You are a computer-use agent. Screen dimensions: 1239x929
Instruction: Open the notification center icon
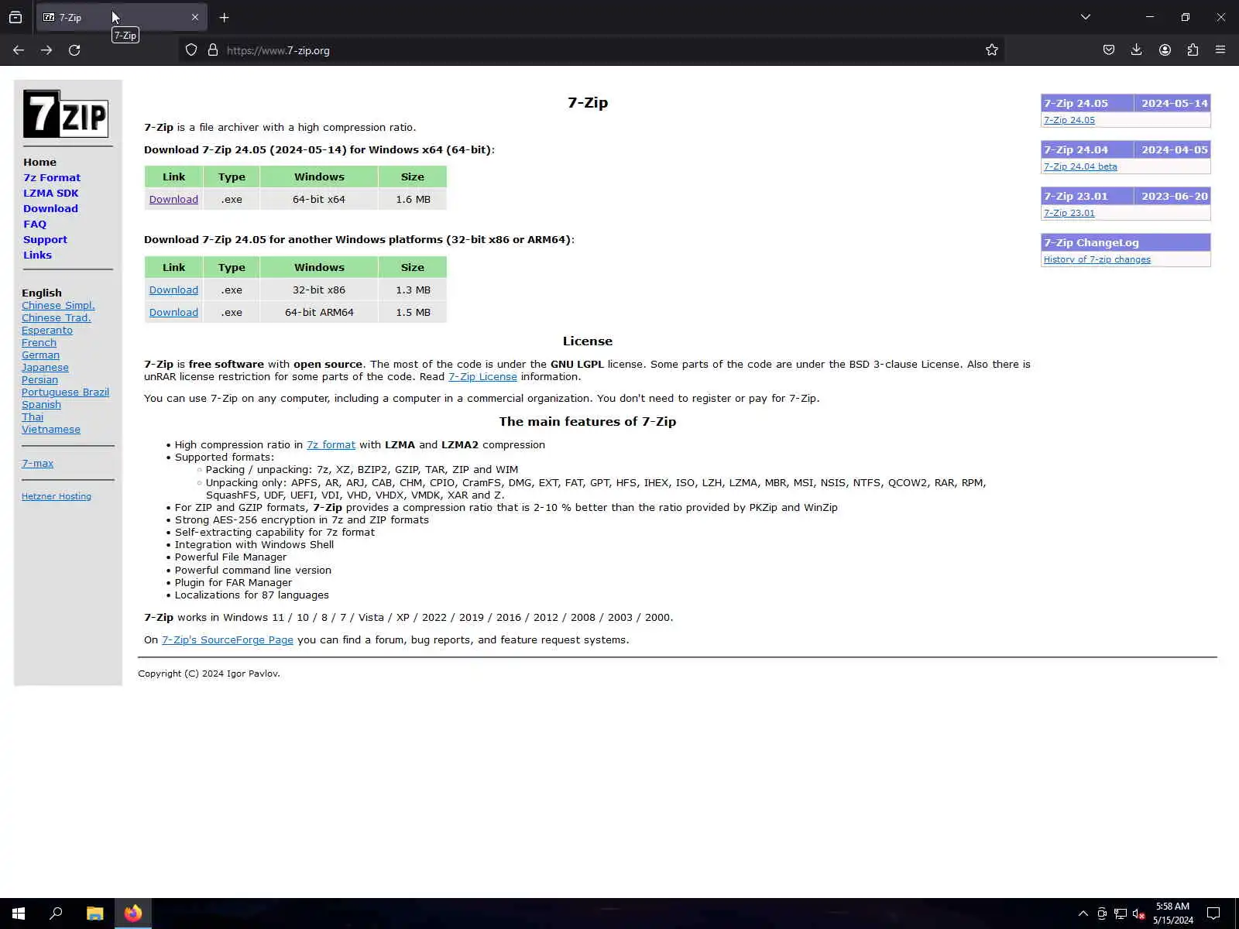tap(1213, 914)
